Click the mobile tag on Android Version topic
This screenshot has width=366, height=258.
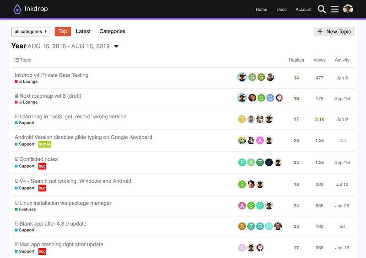[45, 144]
